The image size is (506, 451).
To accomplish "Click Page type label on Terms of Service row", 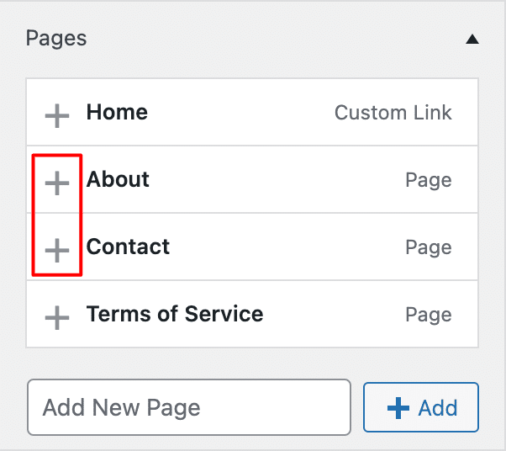I will (428, 315).
